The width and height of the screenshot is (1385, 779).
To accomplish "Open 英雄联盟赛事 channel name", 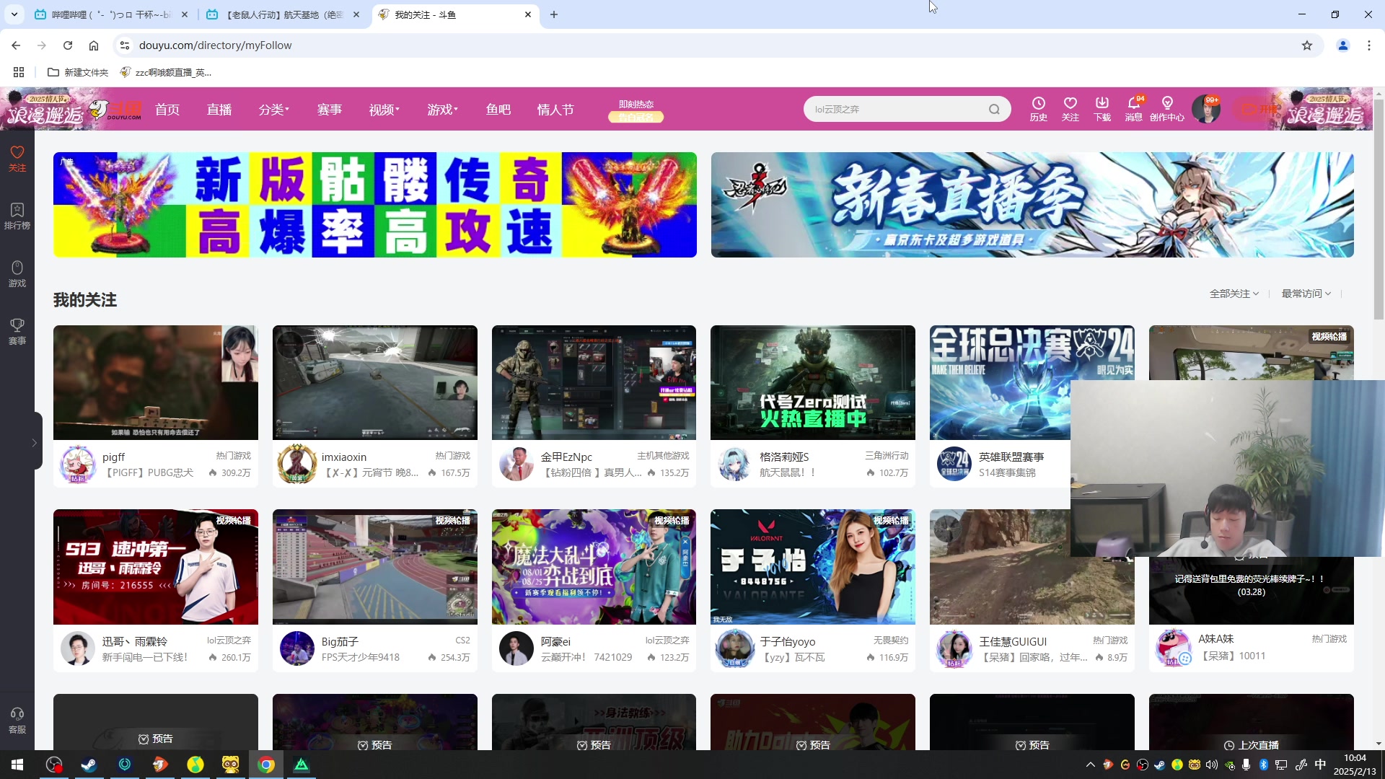I will 1011,457.
